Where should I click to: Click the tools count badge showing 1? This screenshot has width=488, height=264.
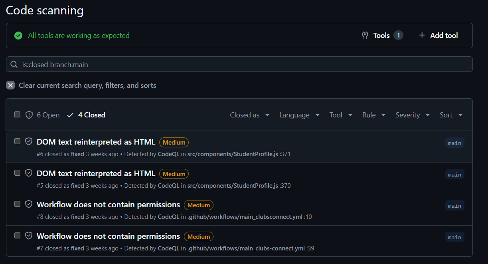tap(398, 36)
